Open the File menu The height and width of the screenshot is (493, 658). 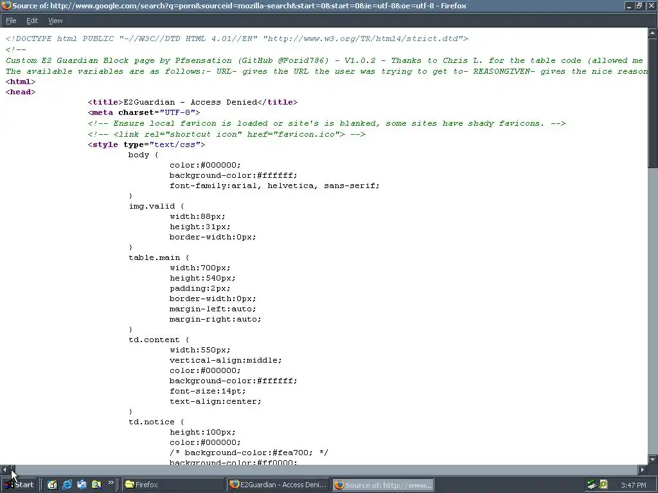11,21
